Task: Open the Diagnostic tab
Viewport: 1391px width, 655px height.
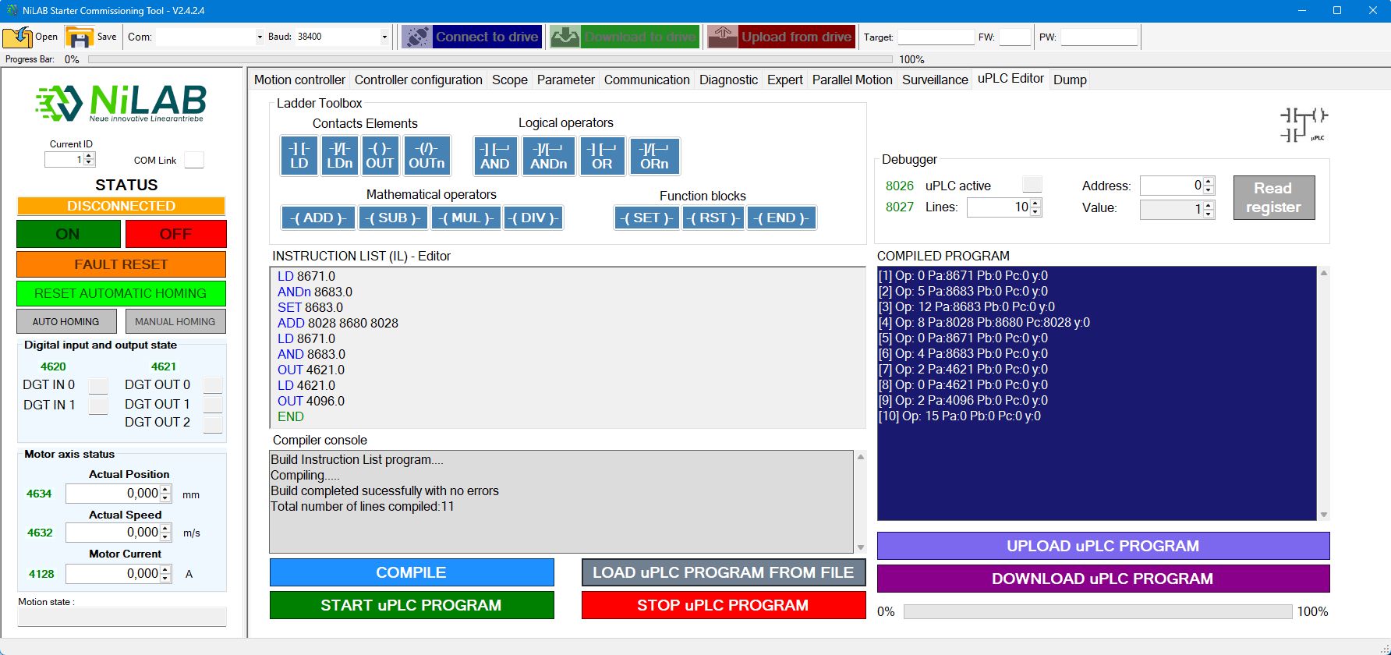Action: point(727,80)
